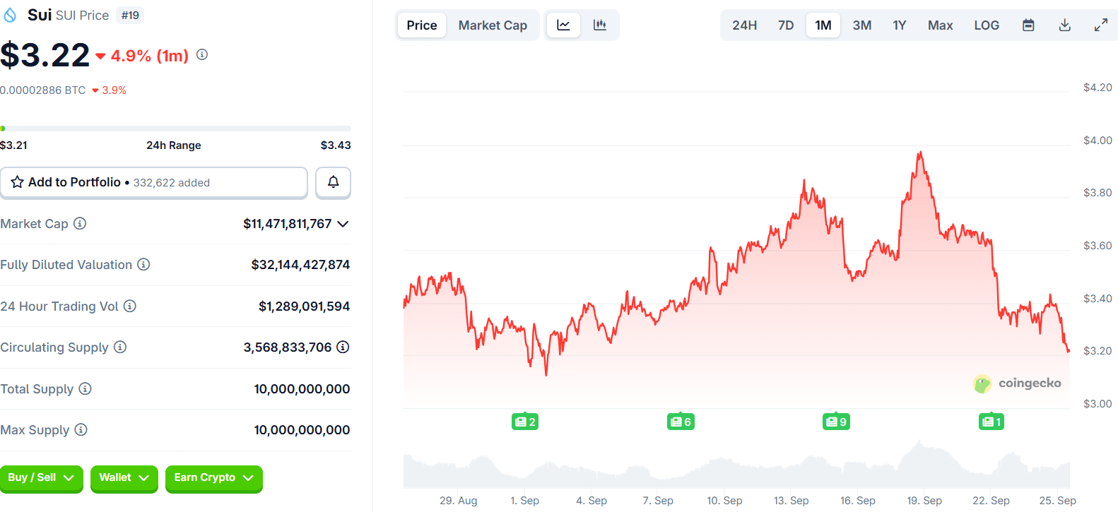The image size is (1118, 512).
Task: Toggle the LOG scale option
Action: pyautogui.click(x=987, y=25)
